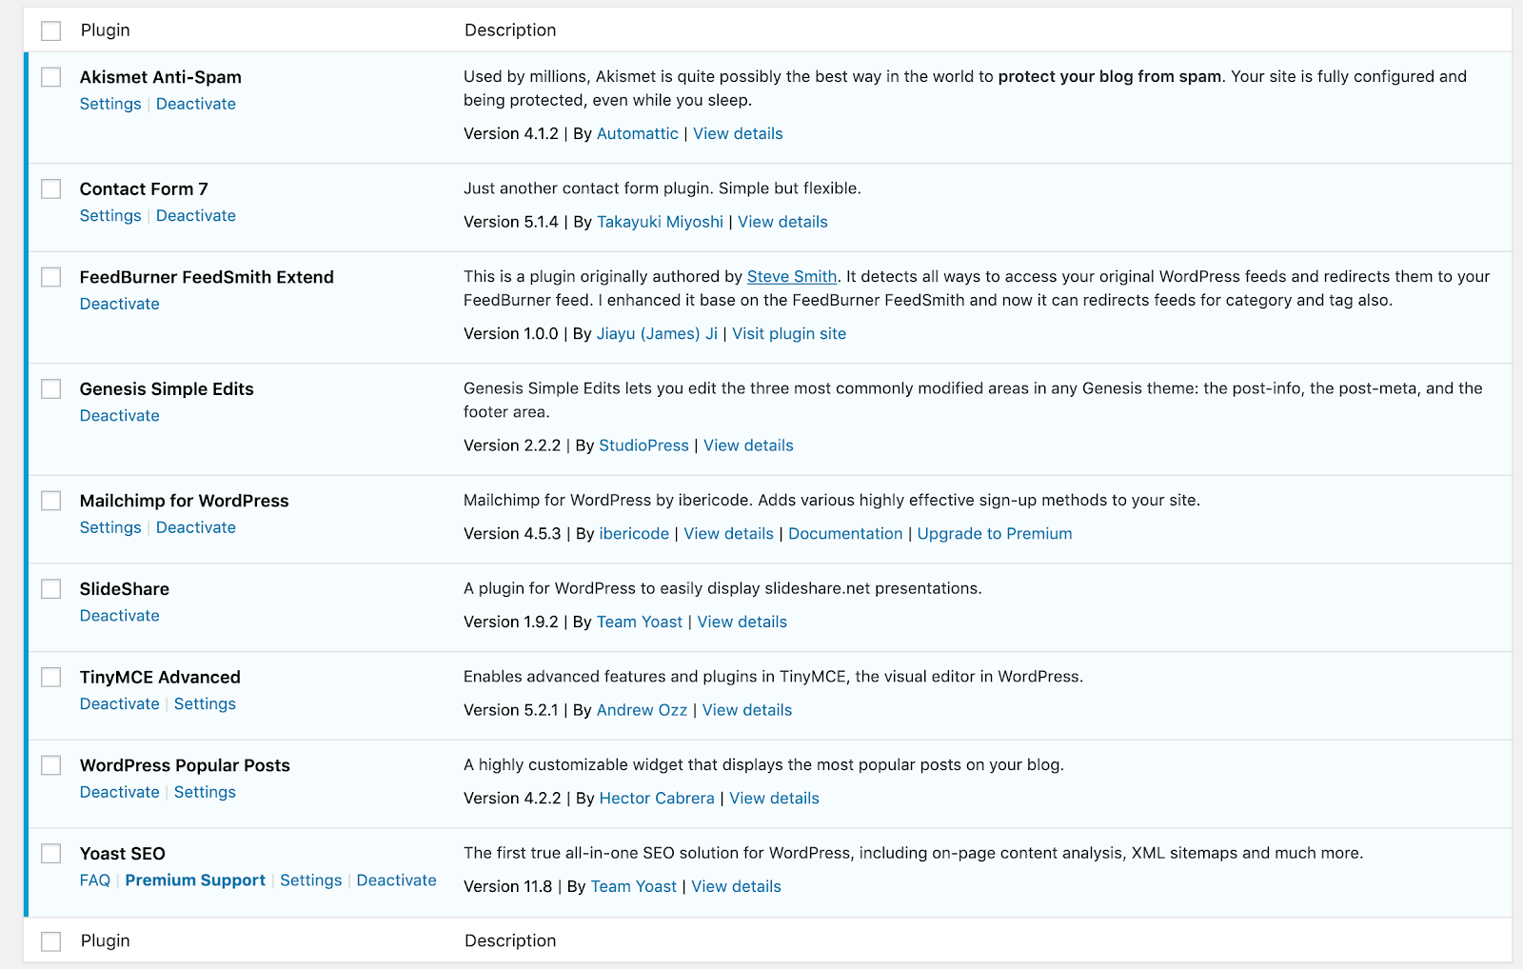Image resolution: width=1523 pixels, height=969 pixels.
Task: Deactivate FeedBurner FeedSmith Extend
Action: point(120,304)
